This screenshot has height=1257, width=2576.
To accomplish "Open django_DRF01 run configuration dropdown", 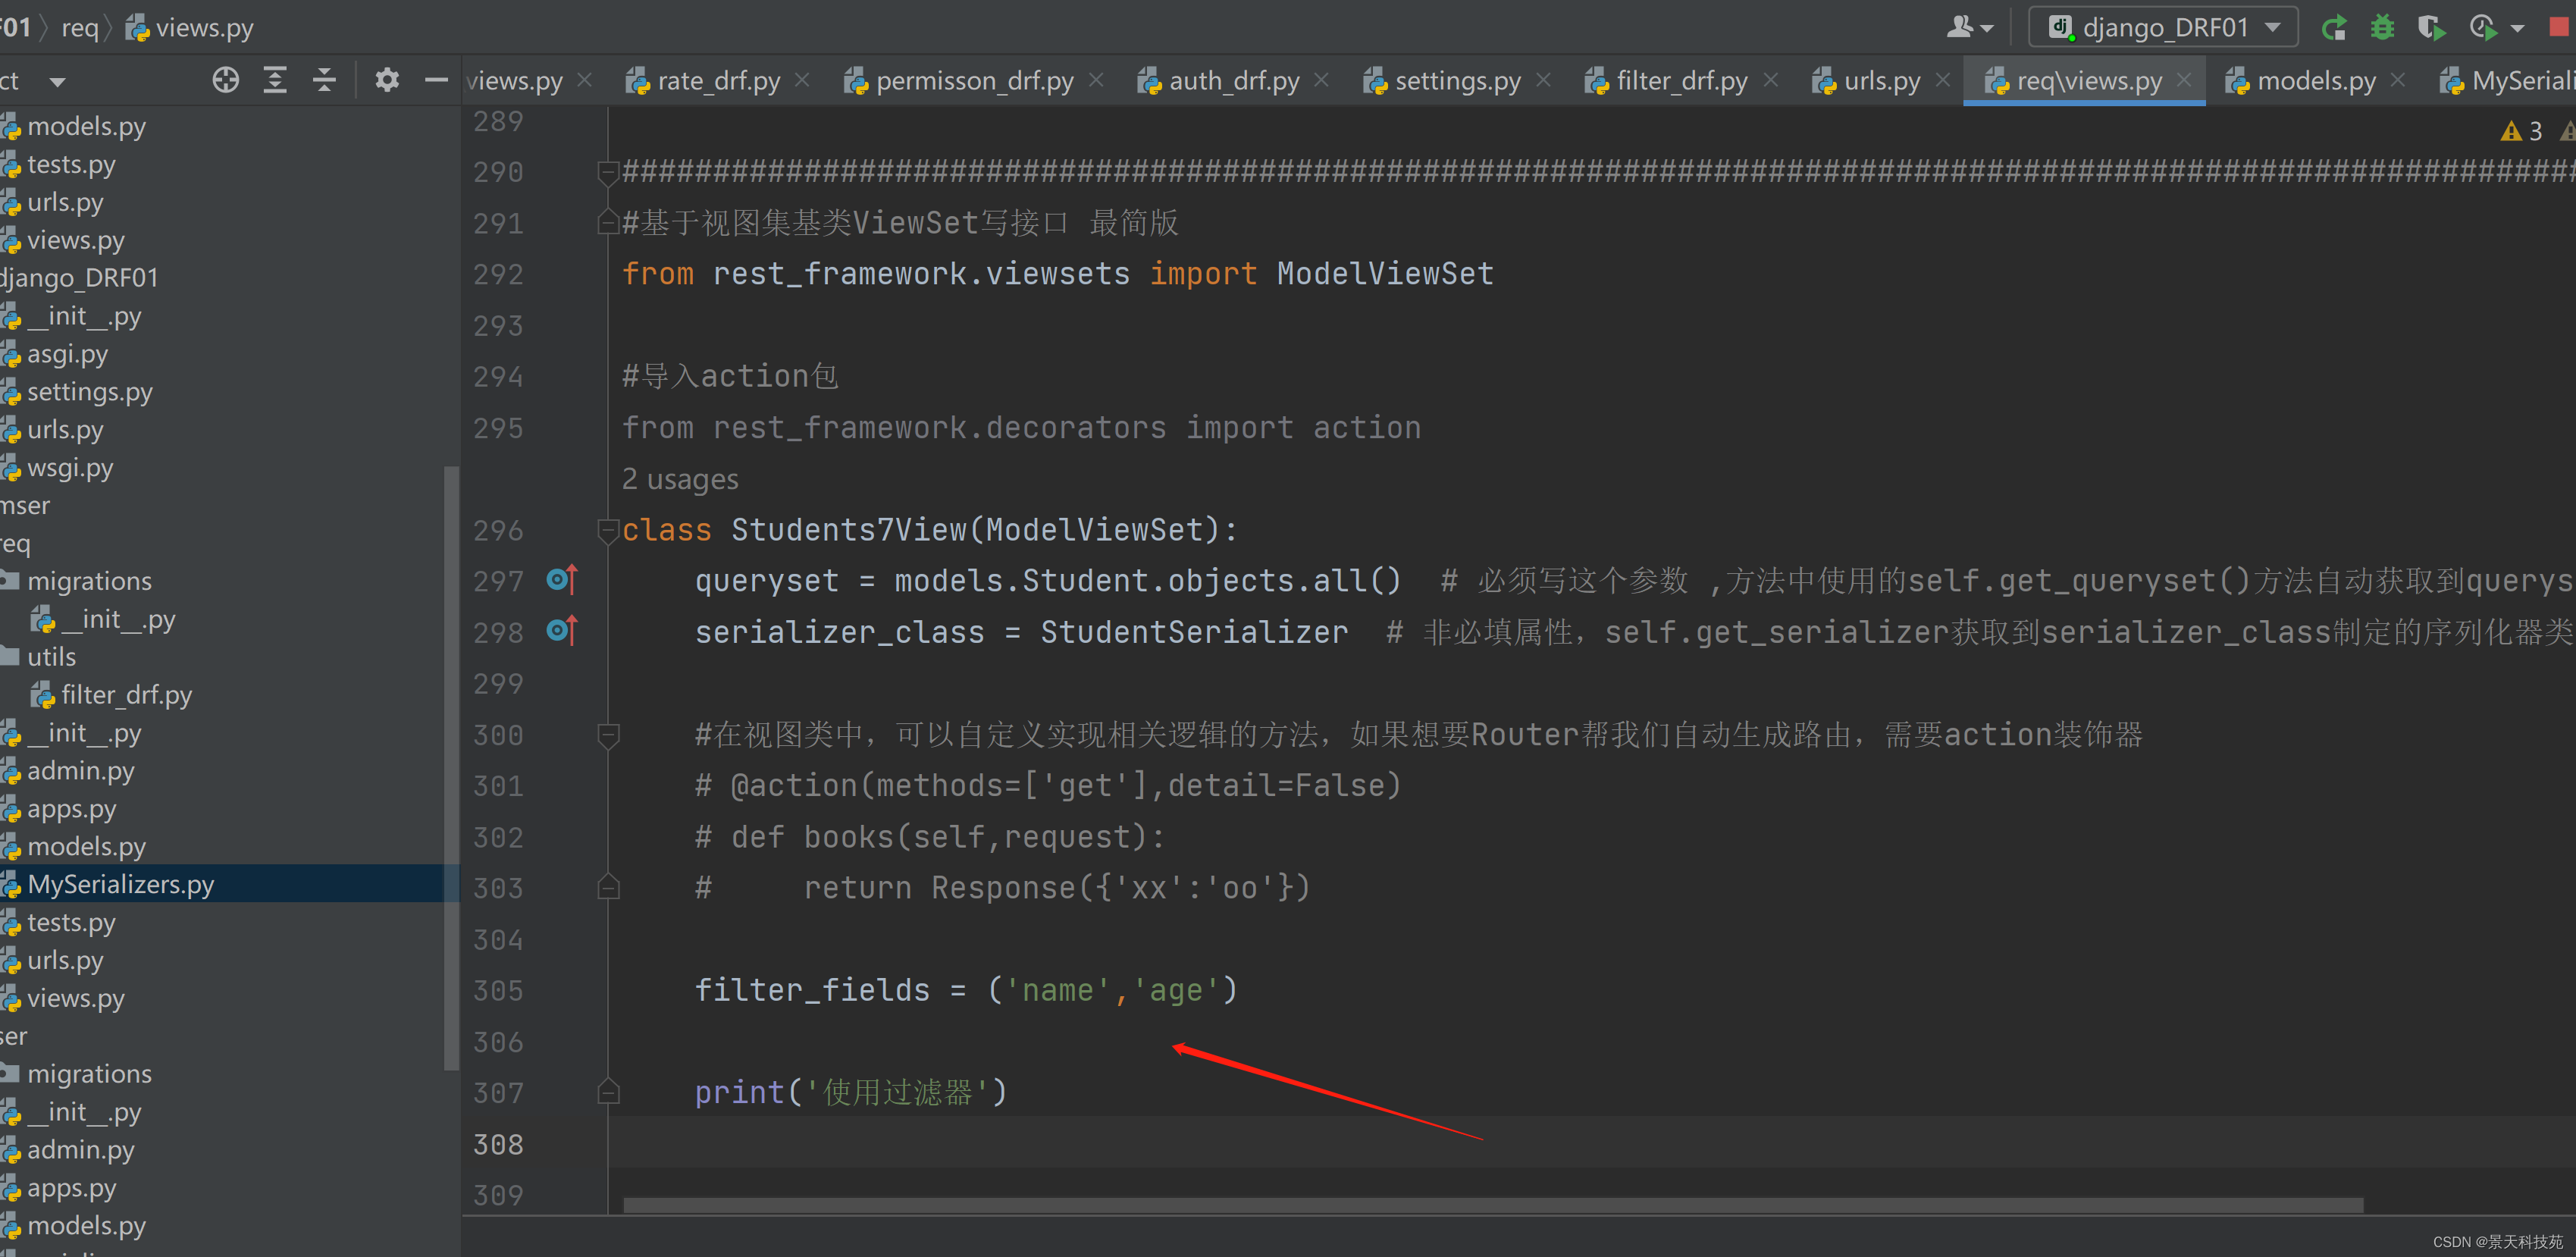I will 2163,27.
